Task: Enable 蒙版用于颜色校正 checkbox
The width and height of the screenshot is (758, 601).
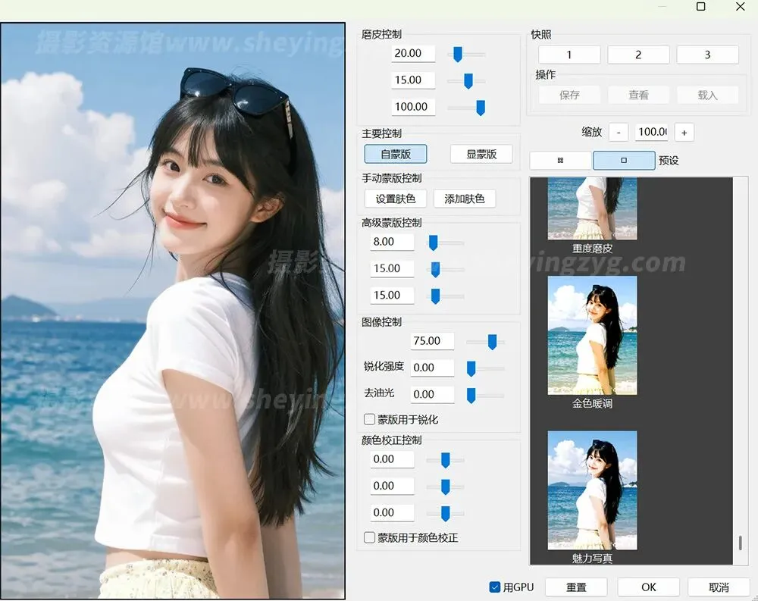Action: [x=369, y=537]
